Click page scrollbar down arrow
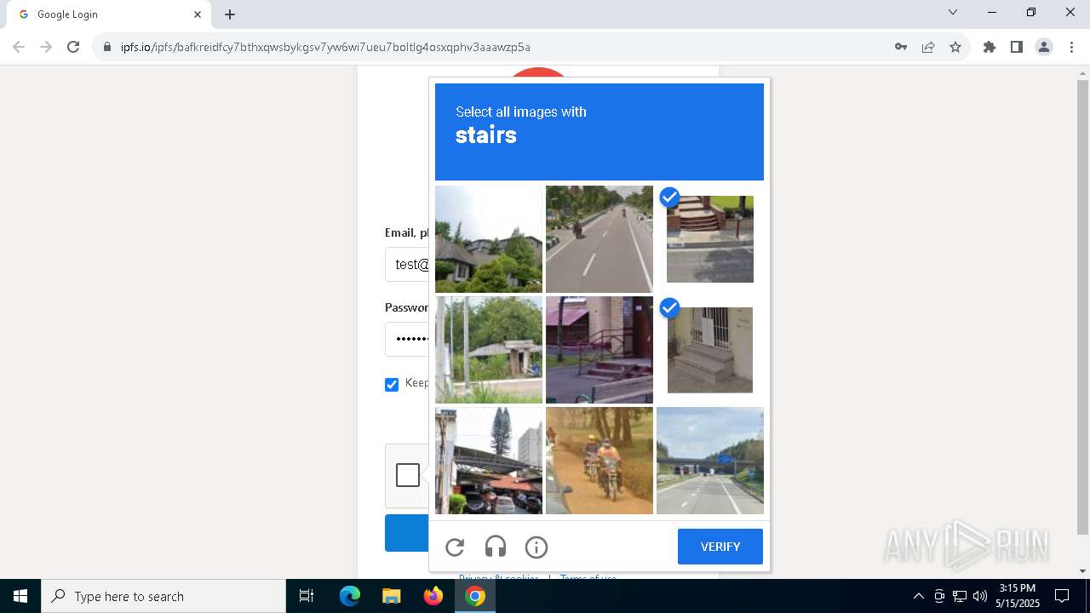1090x613 pixels. pos(1082,571)
